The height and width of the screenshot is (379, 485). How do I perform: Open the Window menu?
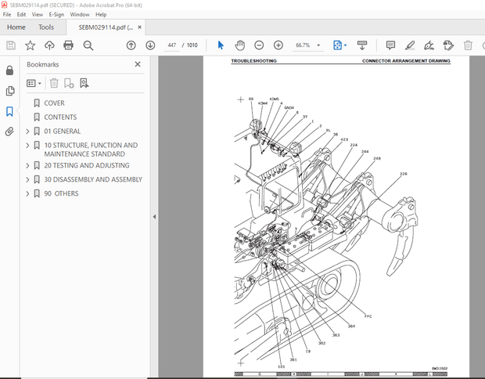click(80, 15)
